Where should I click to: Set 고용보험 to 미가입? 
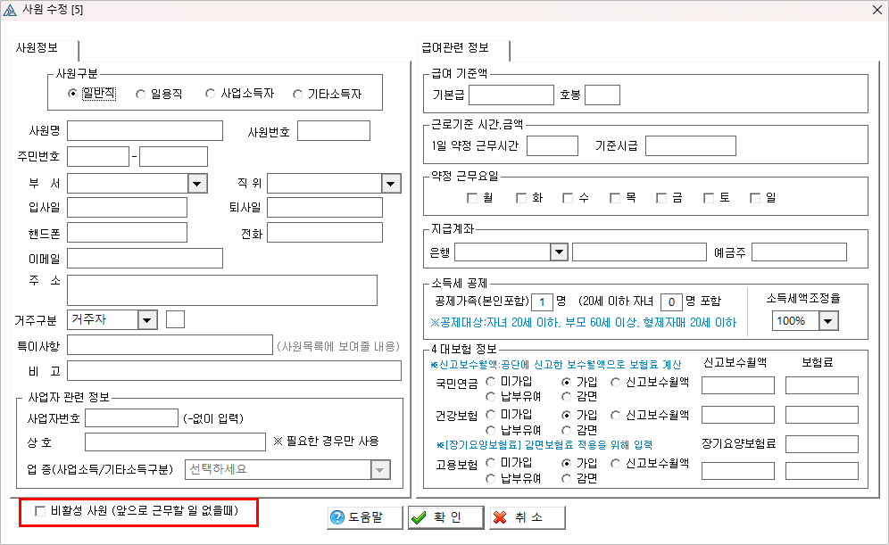coord(491,463)
